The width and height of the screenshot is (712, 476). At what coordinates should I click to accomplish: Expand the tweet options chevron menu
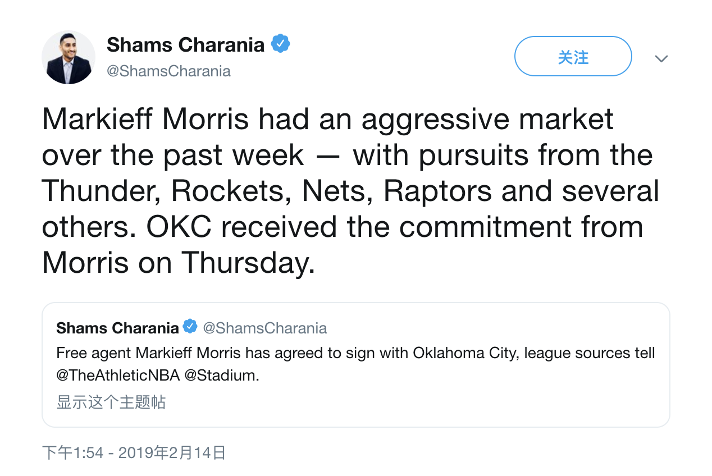point(661,58)
